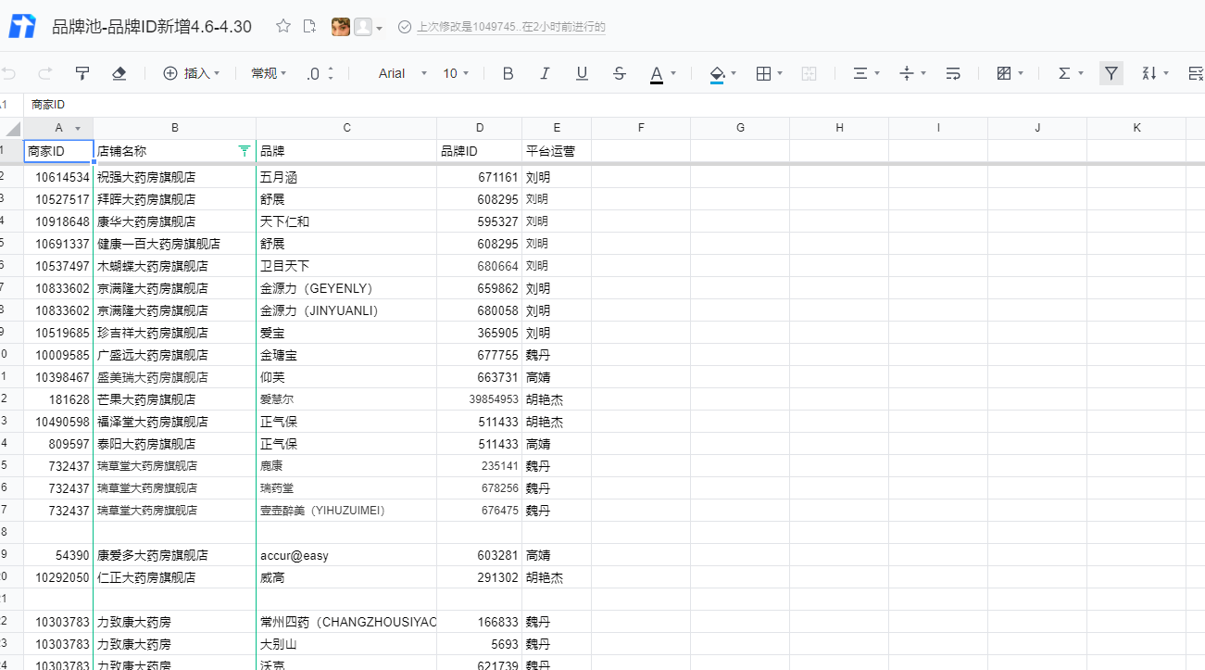The height and width of the screenshot is (670, 1205).
Task: Click the filter icon in column B header
Action: [x=245, y=150]
